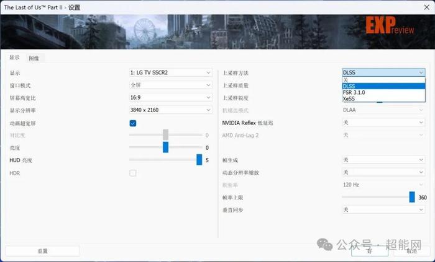Uncheck the 动画超宽屏 checkbox
Image resolution: width=435 pixels, height=262 pixels.
click(133, 123)
